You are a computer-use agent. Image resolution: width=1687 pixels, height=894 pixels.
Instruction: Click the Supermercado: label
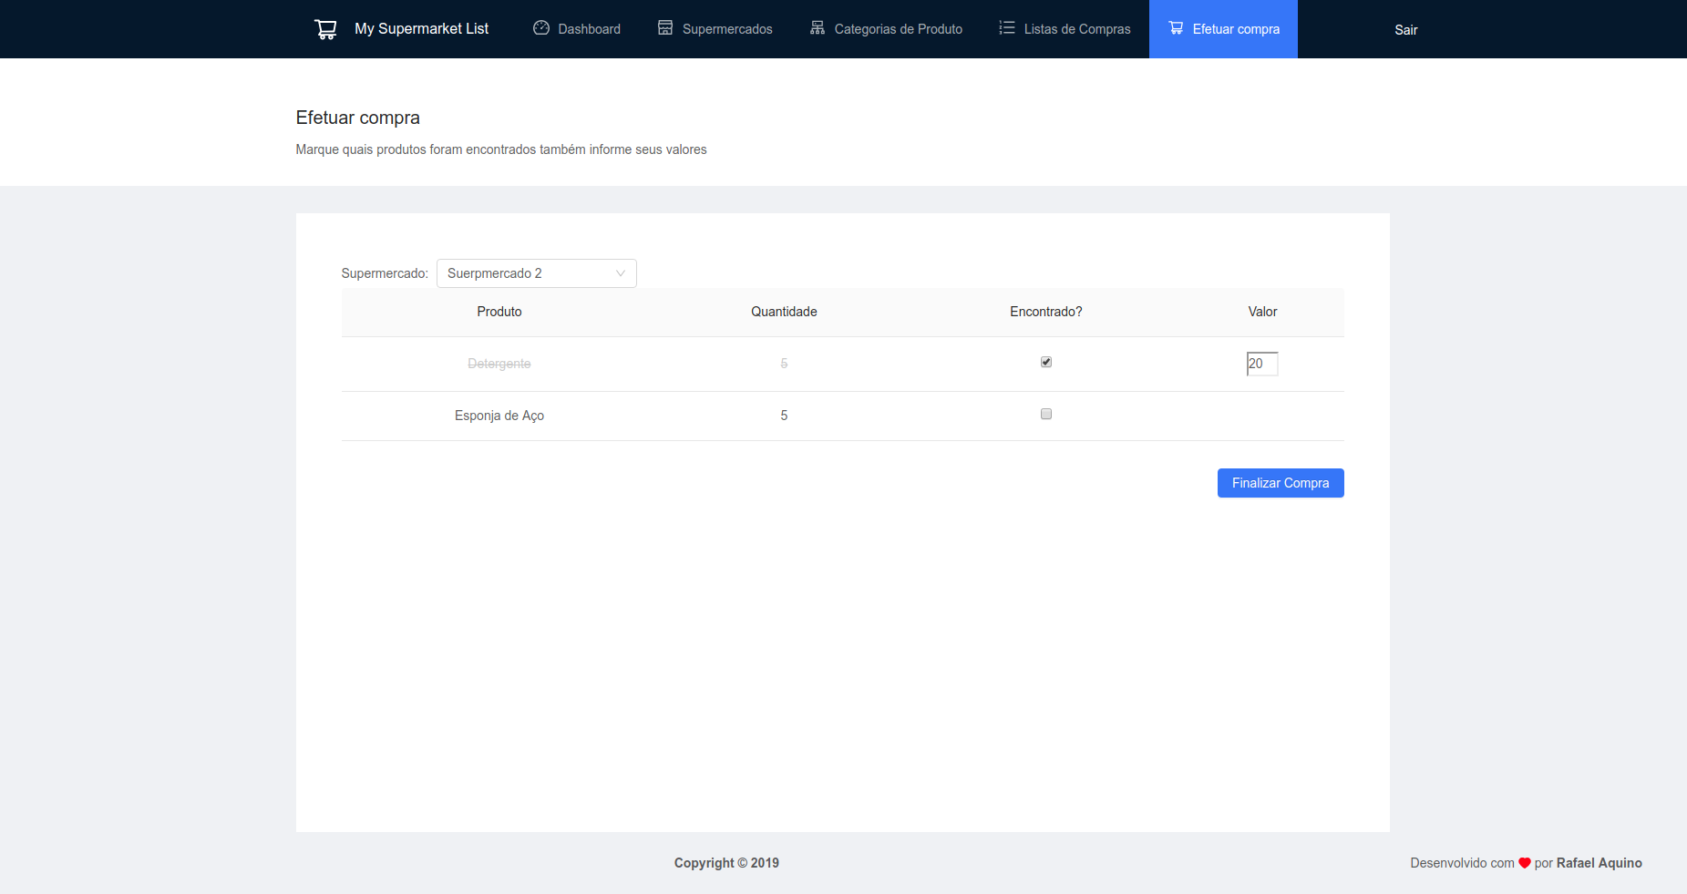click(x=385, y=273)
